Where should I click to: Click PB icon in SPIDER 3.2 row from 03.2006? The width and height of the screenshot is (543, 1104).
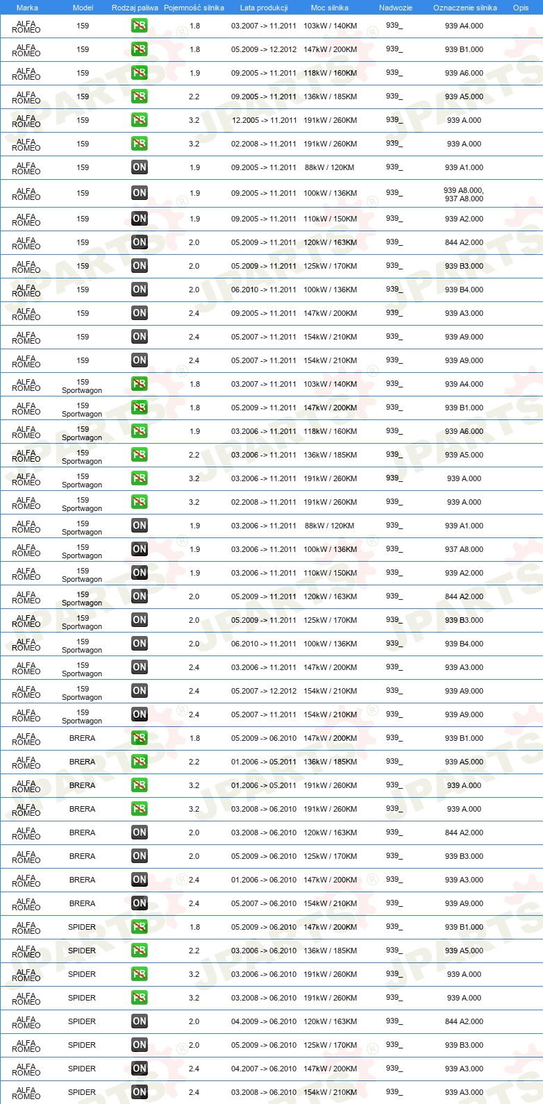(x=140, y=974)
